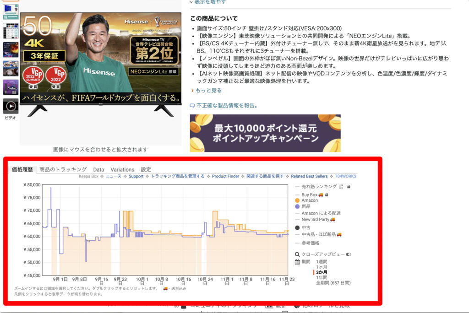
Task: Switch to the 商品のトラッキング tab
Action: 63,169
